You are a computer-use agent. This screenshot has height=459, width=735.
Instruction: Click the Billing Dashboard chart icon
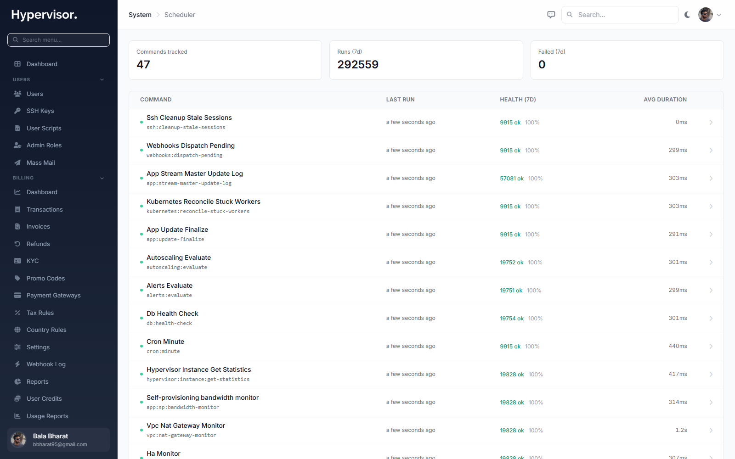(x=17, y=192)
